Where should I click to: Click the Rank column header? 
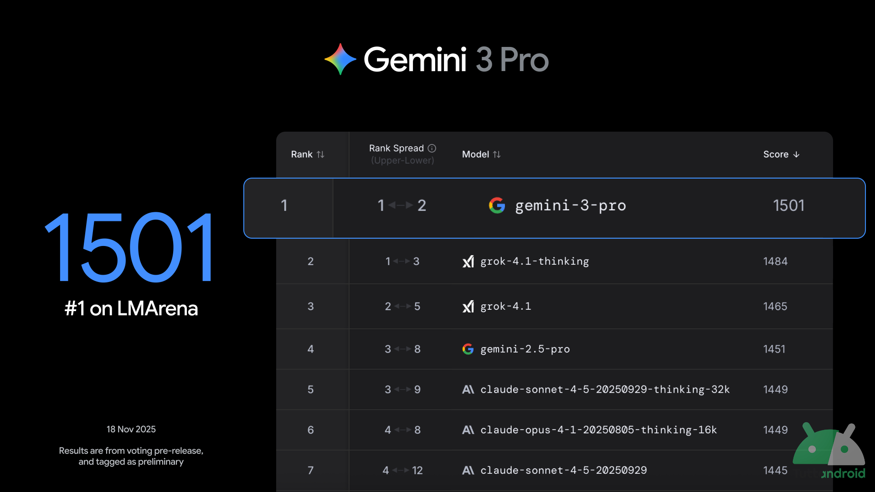click(x=302, y=154)
